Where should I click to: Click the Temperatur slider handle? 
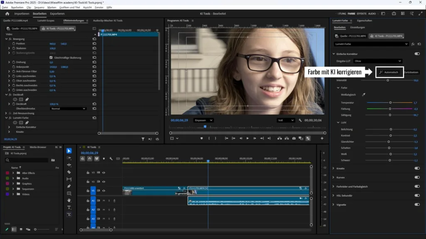tap(390, 102)
